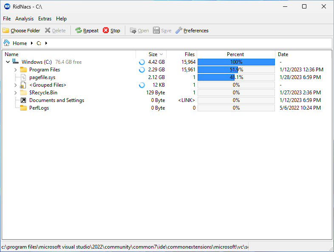Select Documents and Settings row name
334x252 pixels.
pyautogui.click(x=57, y=100)
